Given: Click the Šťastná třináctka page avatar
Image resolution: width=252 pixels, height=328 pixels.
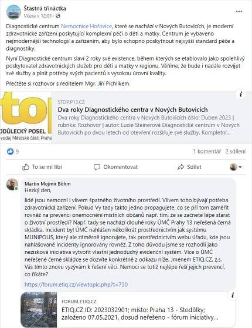Looking at the screenshot, I should tap(13, 12).
